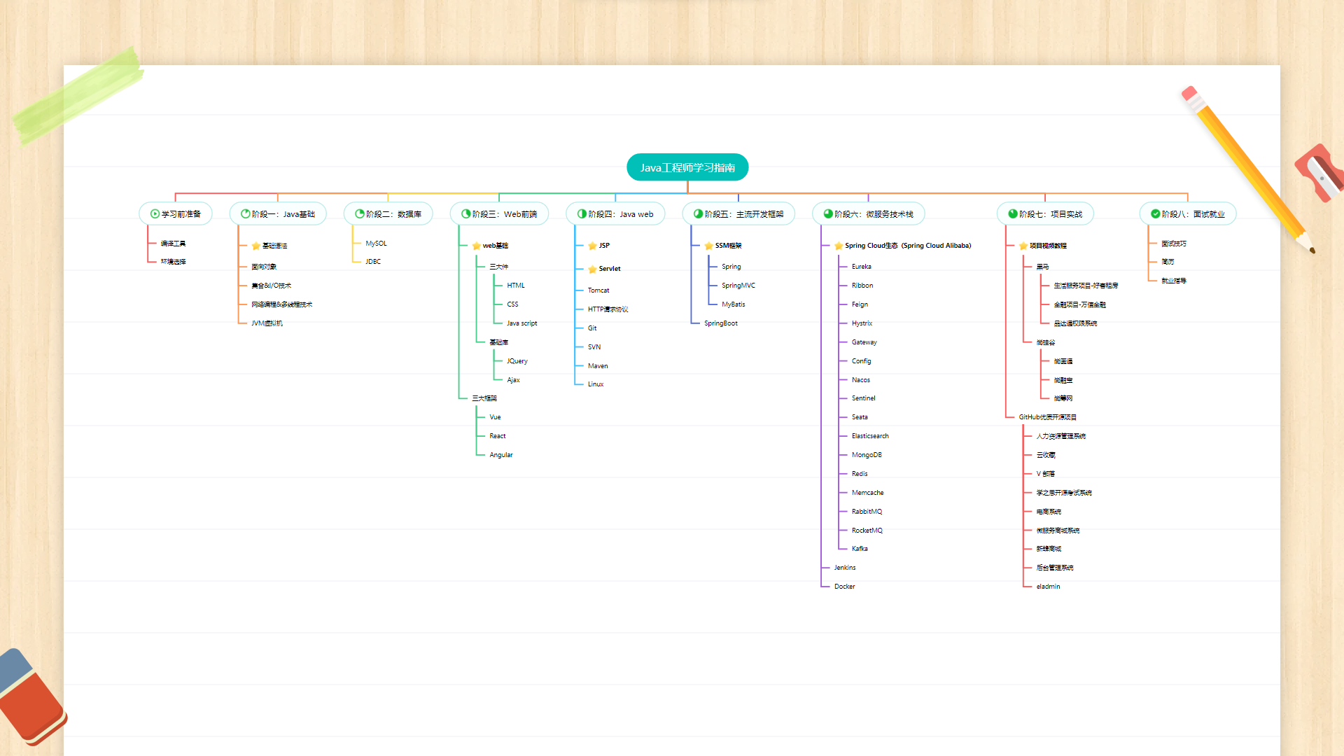Select the 阶段六：微服务技术栈 node
1344x756 pixels.
(868, 214)
